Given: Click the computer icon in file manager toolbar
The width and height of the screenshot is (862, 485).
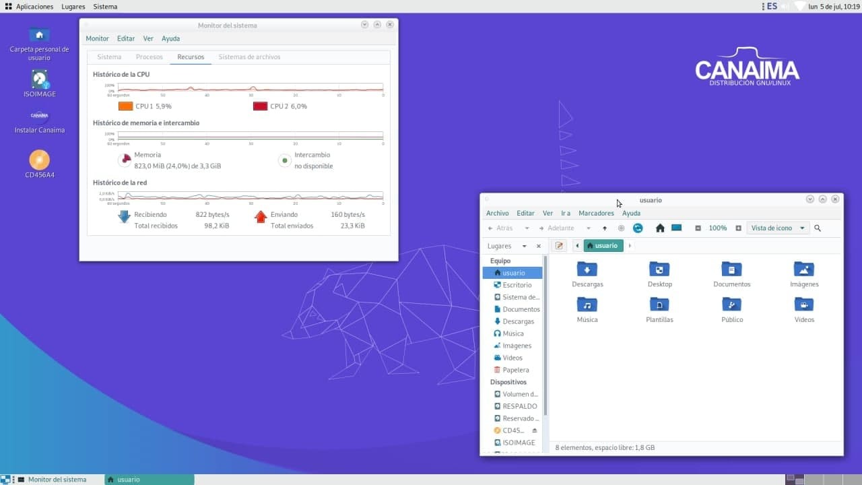Looking at the screenshot, I should [677, 228].
